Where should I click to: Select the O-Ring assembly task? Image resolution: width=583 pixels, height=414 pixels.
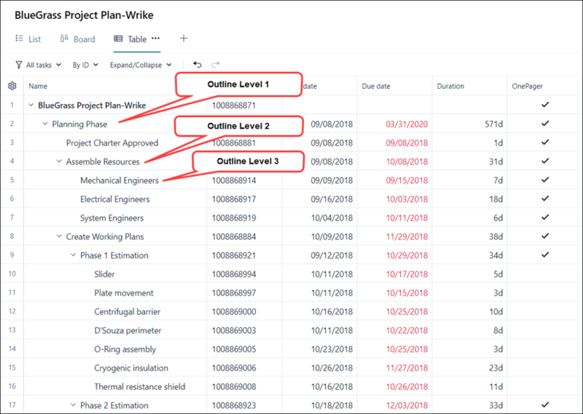pos(125,349)
